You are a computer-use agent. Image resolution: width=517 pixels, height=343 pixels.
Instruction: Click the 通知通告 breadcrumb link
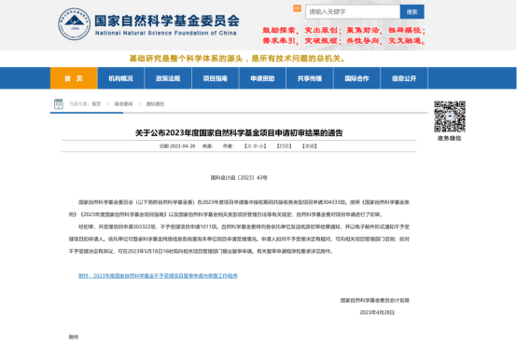click(155, 104)
